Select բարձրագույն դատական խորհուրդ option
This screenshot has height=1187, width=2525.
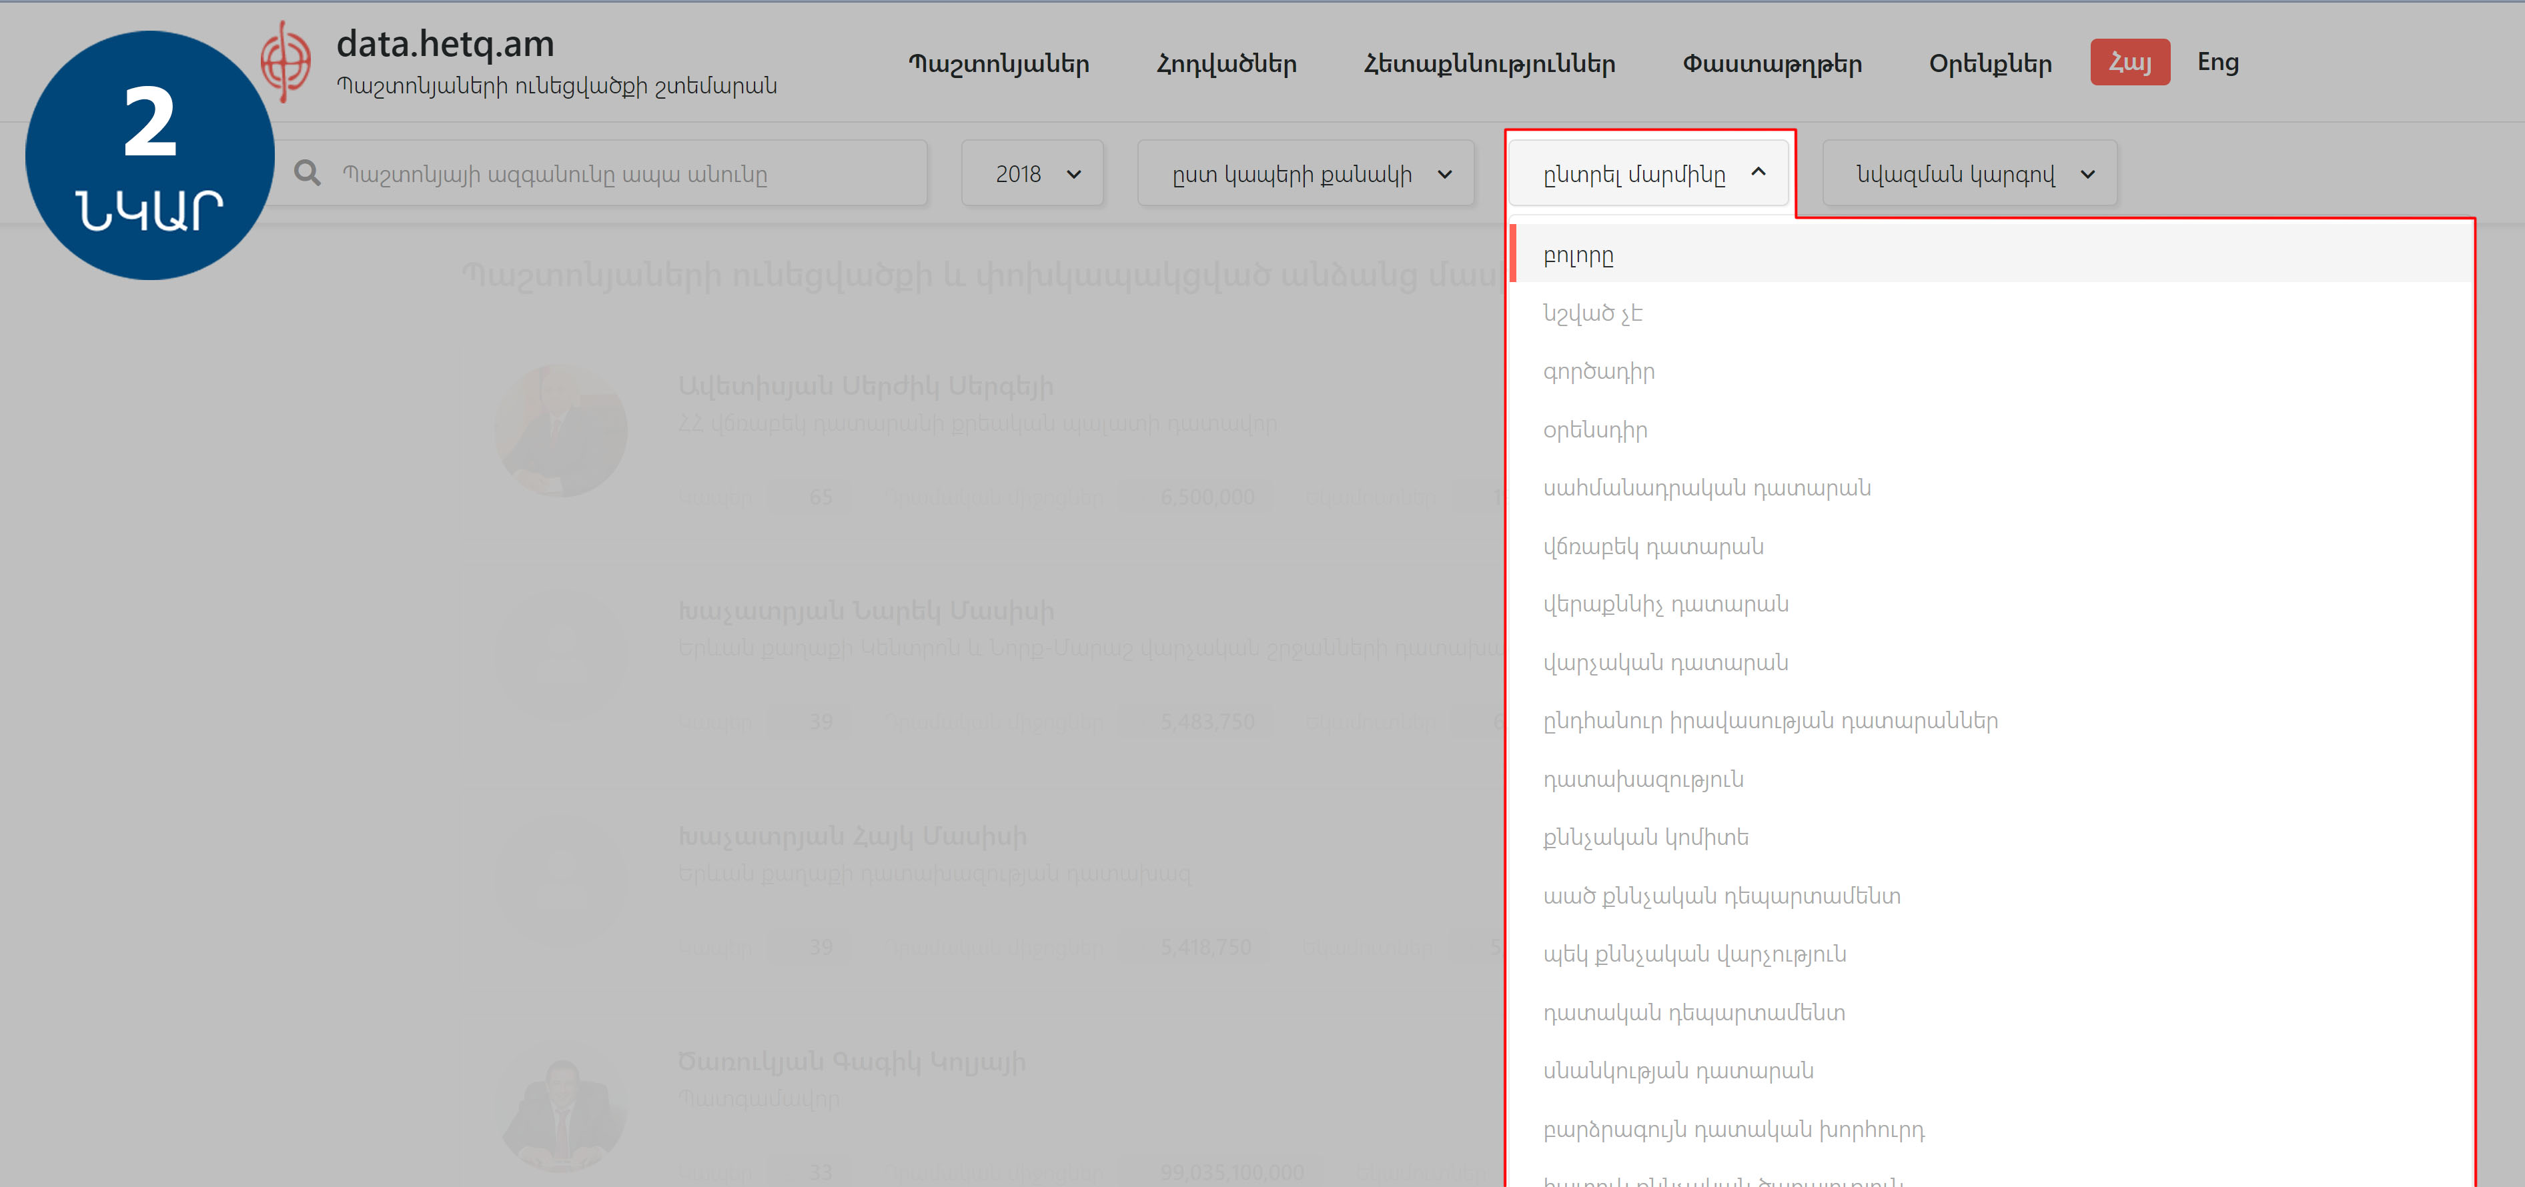[1991, 1129]
